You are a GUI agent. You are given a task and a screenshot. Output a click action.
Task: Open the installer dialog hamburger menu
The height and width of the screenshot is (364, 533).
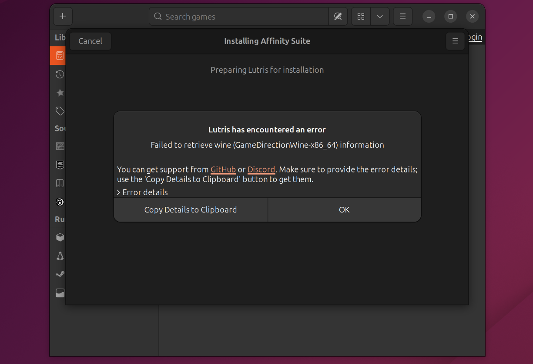coord(455,41)
